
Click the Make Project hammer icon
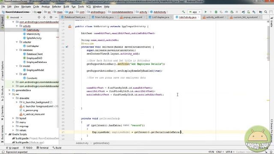[x=183, y=12]
